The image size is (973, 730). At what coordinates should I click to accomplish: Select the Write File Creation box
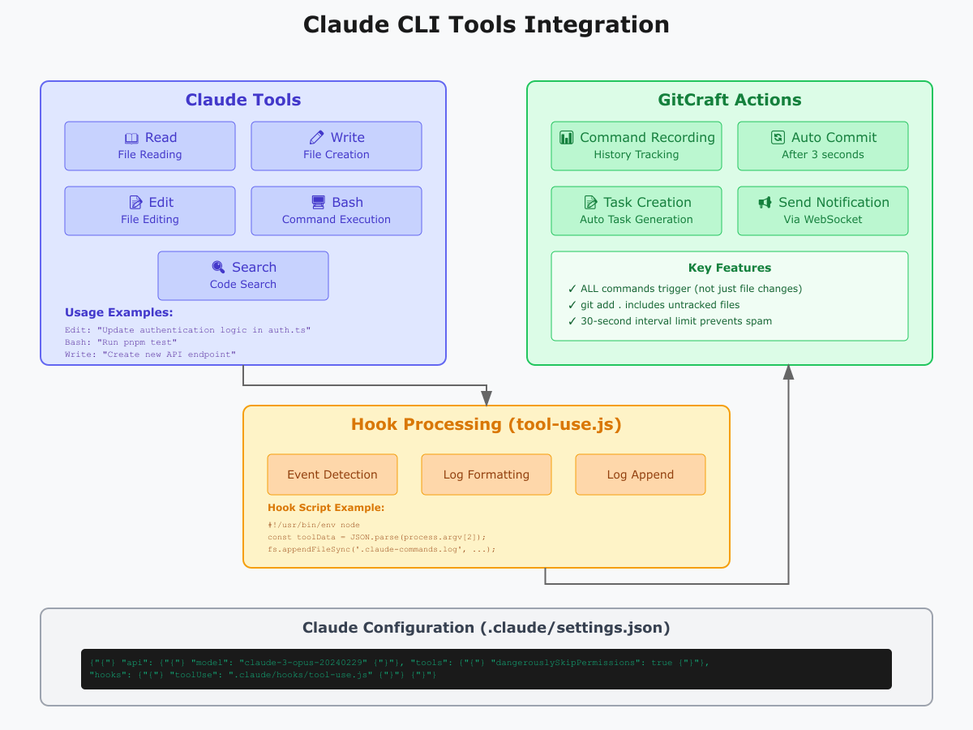(x=336, y=146)
